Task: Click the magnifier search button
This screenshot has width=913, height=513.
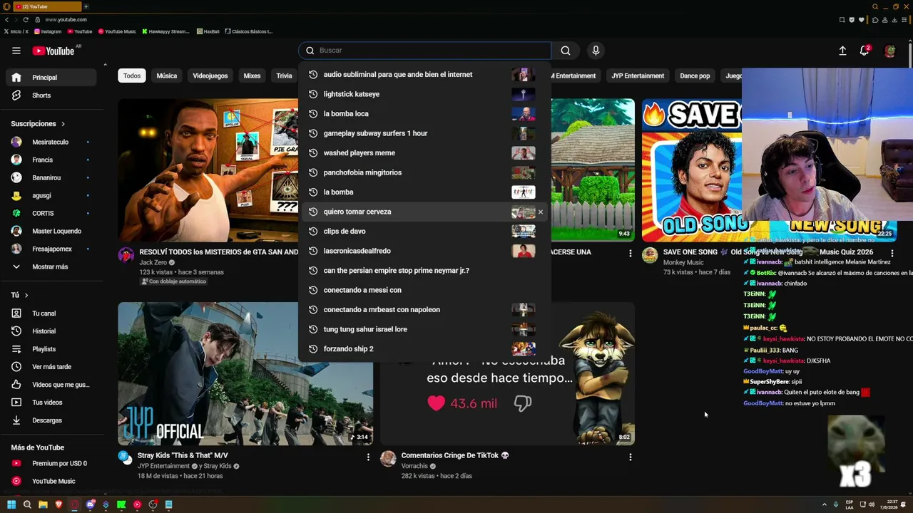Action: (566, 51)
